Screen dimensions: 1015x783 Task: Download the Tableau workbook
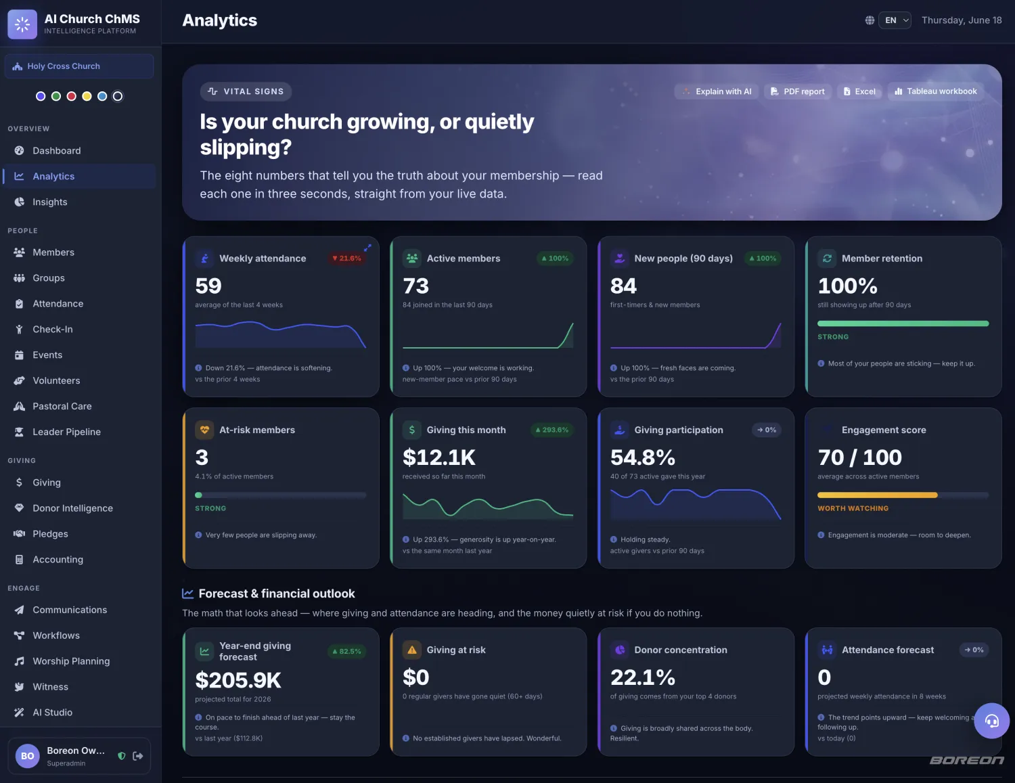[x=936, y=91]
